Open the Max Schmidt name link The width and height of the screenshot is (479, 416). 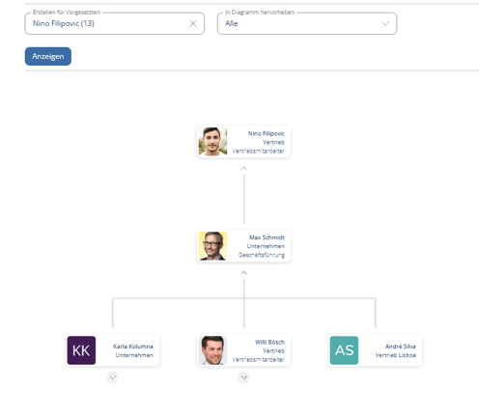tap(267, 237)
